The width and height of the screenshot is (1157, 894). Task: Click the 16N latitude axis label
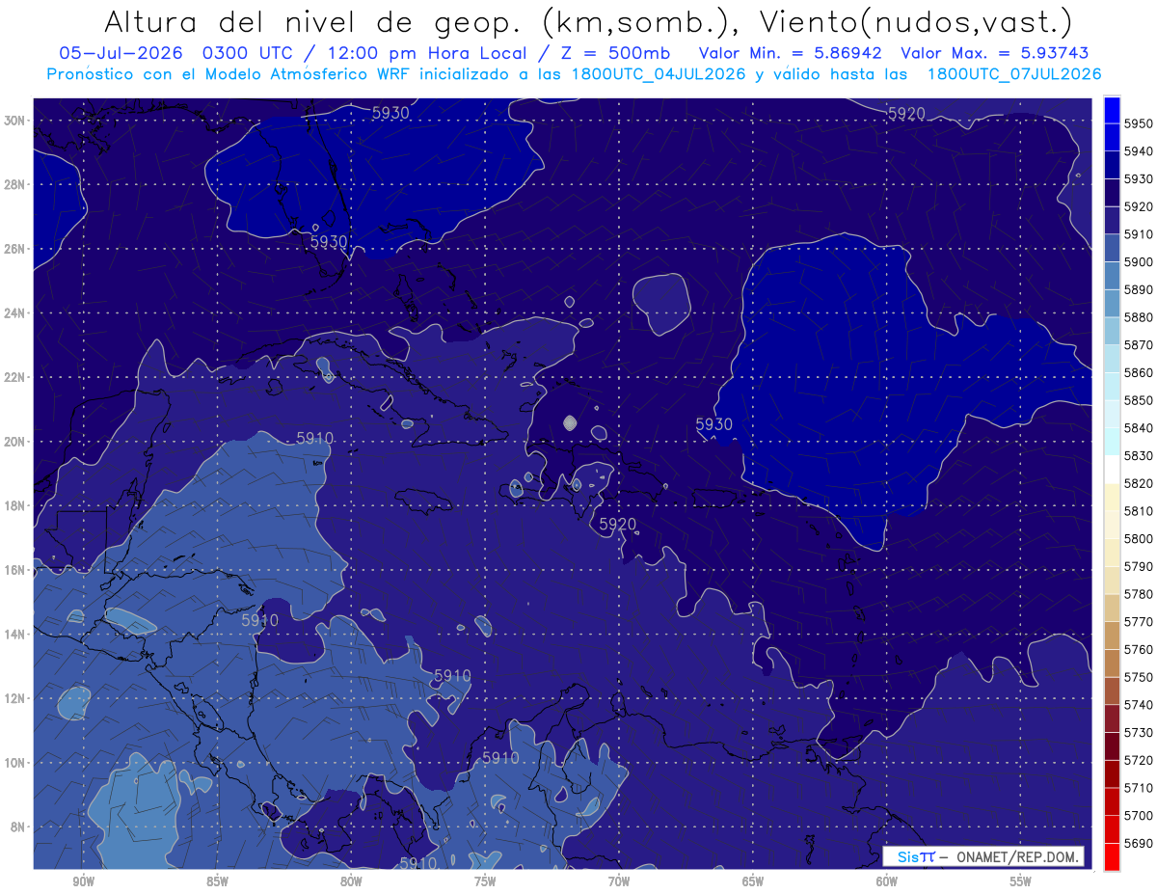[14, 570]
